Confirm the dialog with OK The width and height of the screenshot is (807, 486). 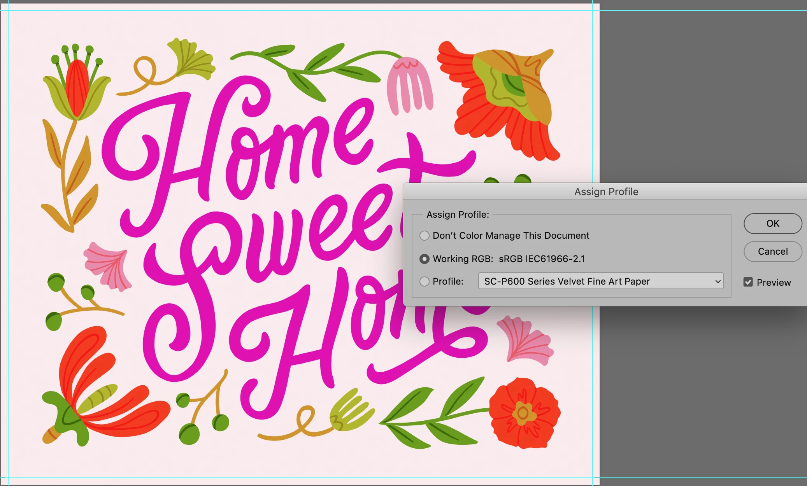[772, 224]
